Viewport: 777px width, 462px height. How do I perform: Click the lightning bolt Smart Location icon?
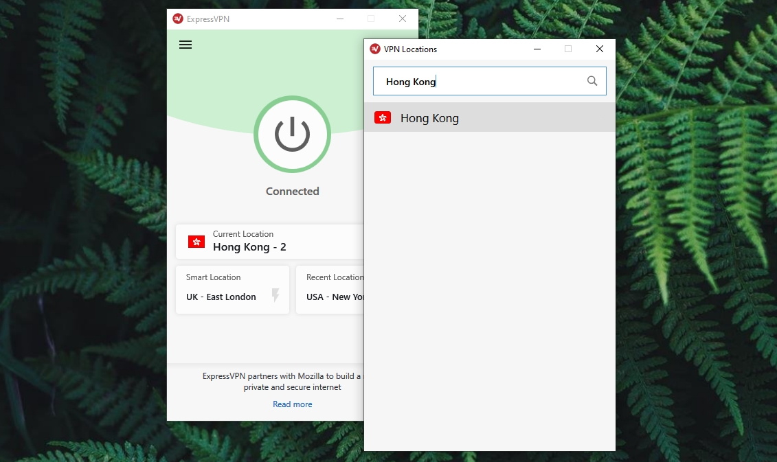pos(275,295)
